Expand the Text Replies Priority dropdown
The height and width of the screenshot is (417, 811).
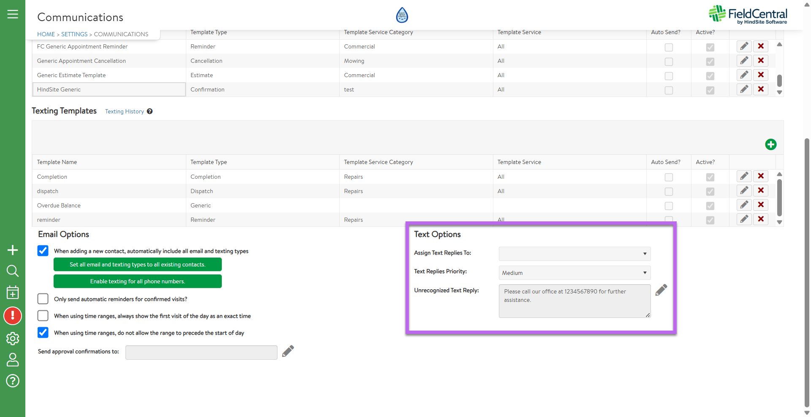pos(574,273)
